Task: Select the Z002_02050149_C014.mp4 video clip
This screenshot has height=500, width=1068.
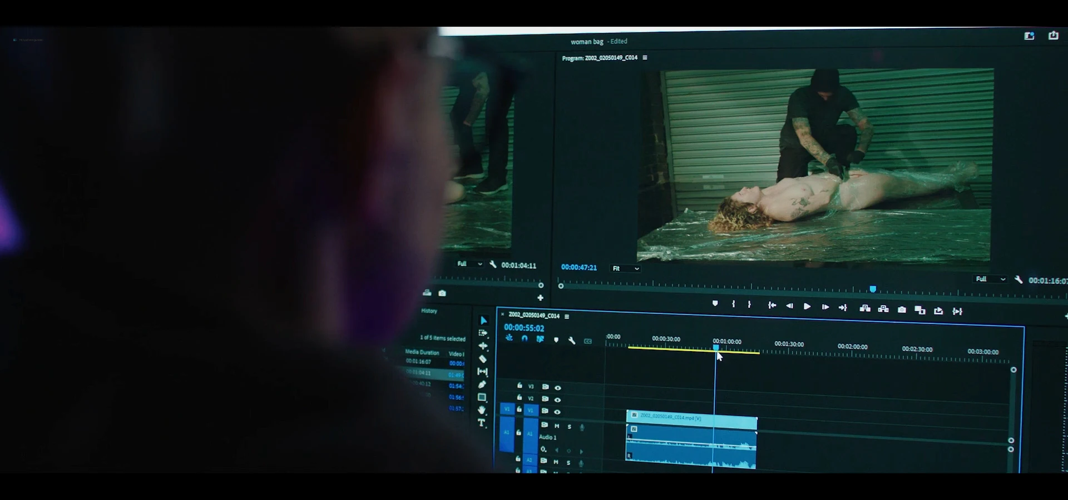Action: point(691,418)
